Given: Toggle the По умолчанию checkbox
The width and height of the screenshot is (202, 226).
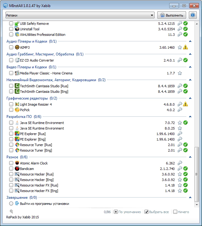Looking at the screenshot, I should click(116, 212).
